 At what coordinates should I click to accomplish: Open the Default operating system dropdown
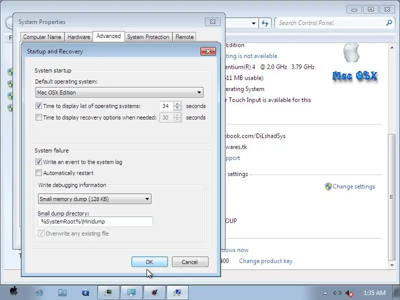[x=119, y=92]
